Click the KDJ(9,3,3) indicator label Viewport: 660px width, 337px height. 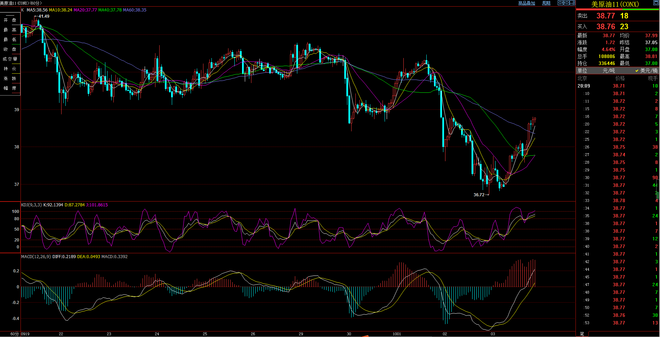click(31, 205)
